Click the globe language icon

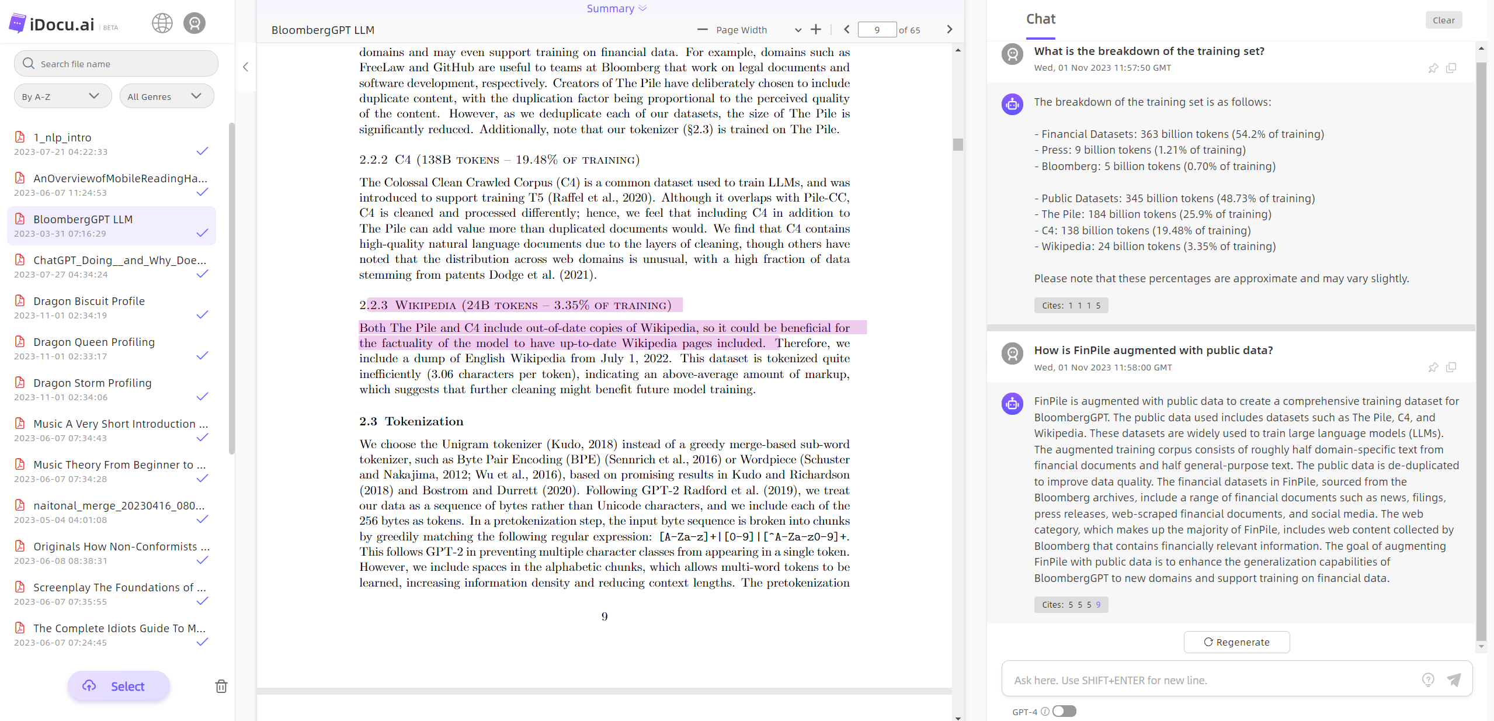pyautogui.click(x=162, y=23)
